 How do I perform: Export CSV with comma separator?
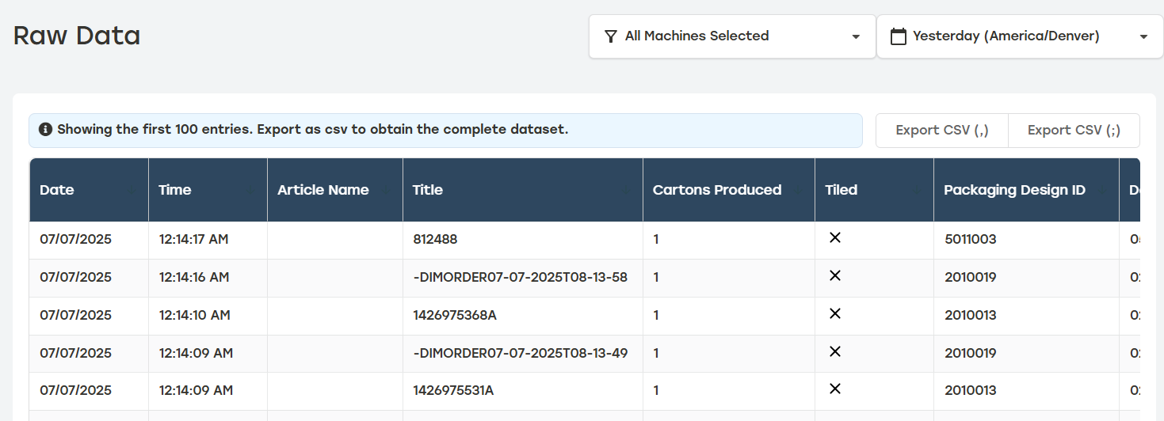[x=941, y=131]
